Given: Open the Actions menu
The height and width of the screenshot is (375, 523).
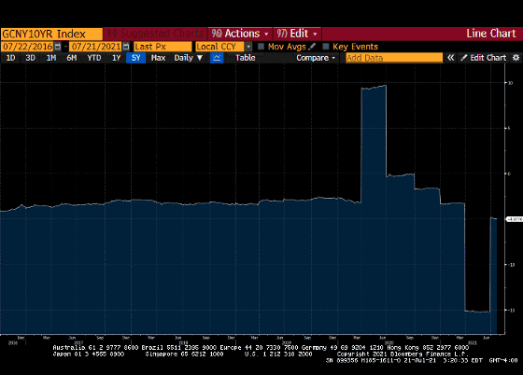Looking at the screenshot, I should (x=240, y=34).
